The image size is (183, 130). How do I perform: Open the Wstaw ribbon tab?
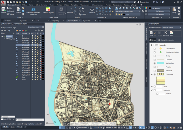pos(24,5)
